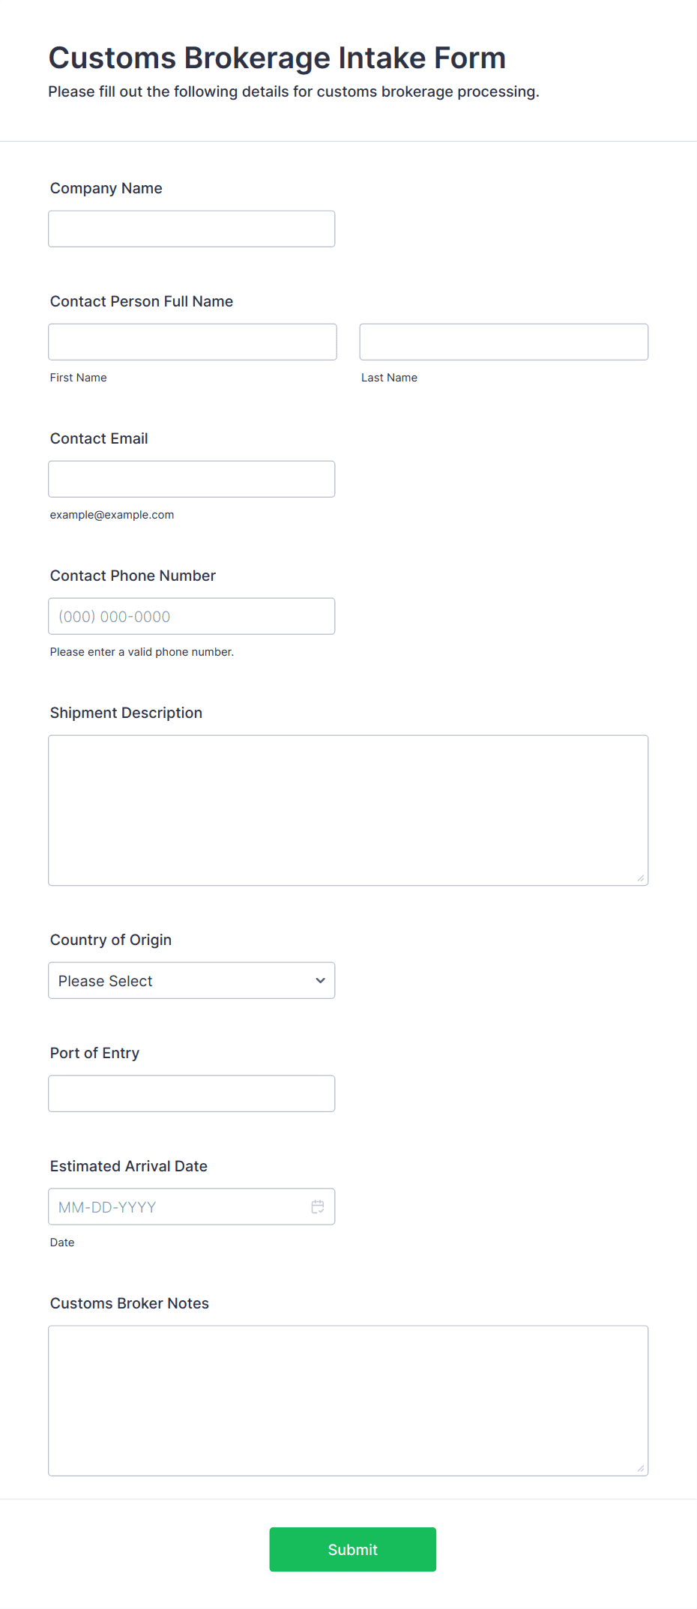Click the Contact Email label

coord(99,438)
